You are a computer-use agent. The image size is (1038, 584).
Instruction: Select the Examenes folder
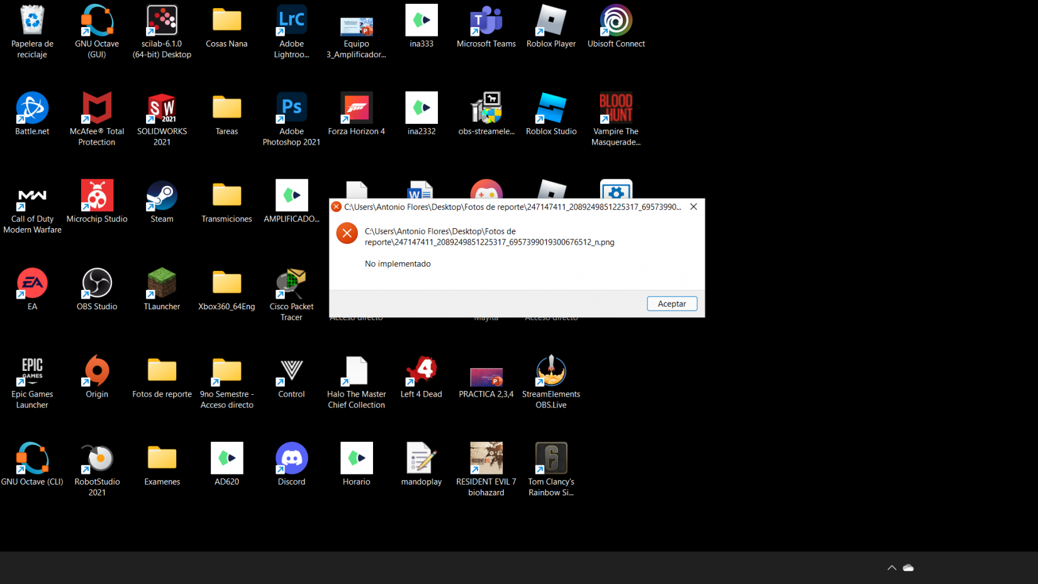click(162, 464)
